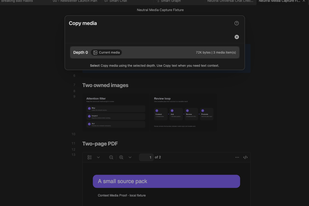This screenshot has width=309, height=206.
Task: Open the PDF more options ellipsis
Action: click(237, 157)
